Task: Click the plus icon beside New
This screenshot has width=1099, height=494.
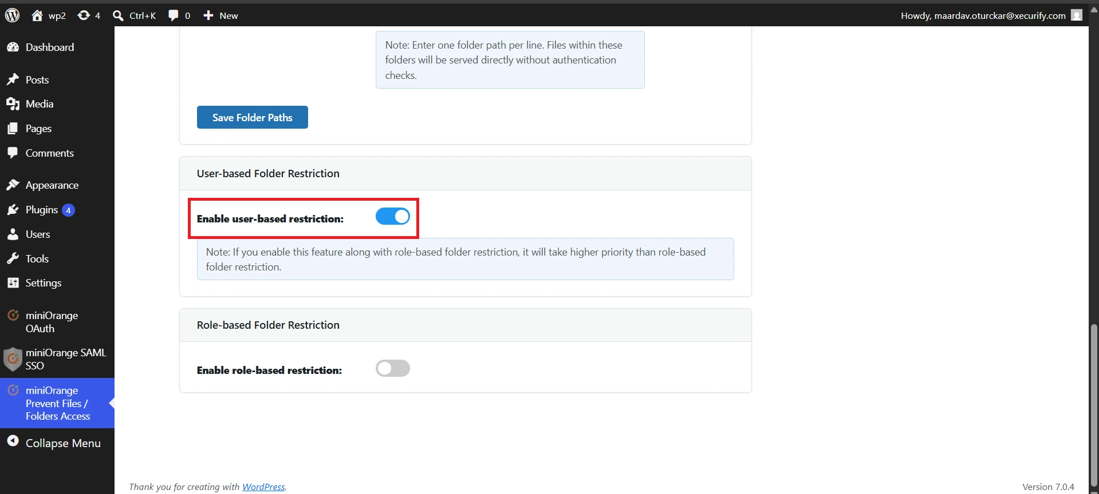Action: (208, 15)
